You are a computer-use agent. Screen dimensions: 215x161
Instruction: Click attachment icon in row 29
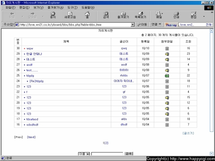[167, 54]
